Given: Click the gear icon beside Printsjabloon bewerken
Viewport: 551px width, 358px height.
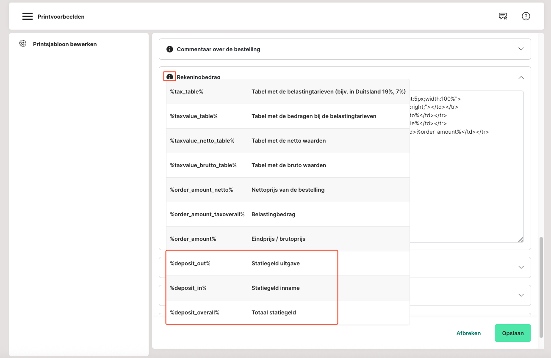Looking at the screenshot, I should tap(23, 44).
